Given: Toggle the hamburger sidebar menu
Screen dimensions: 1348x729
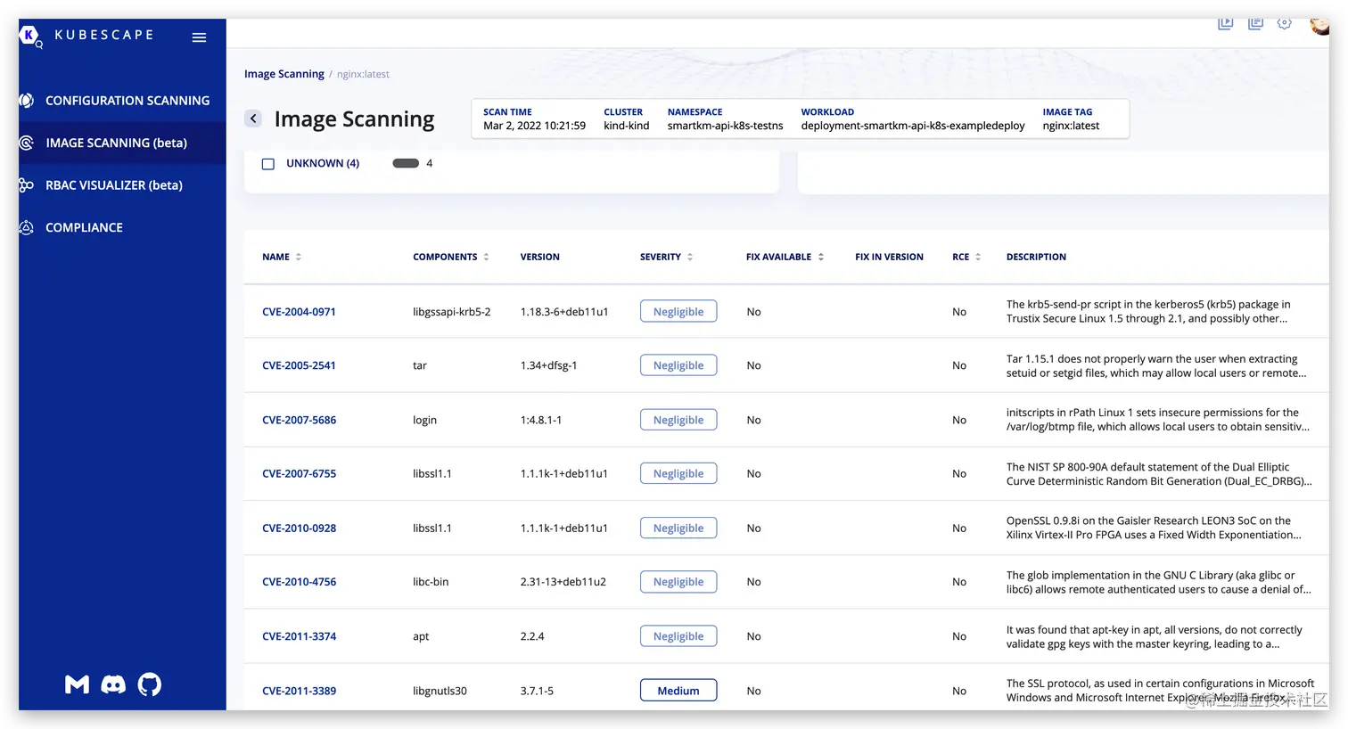Looking at the screenshot, I should [199, 37].
